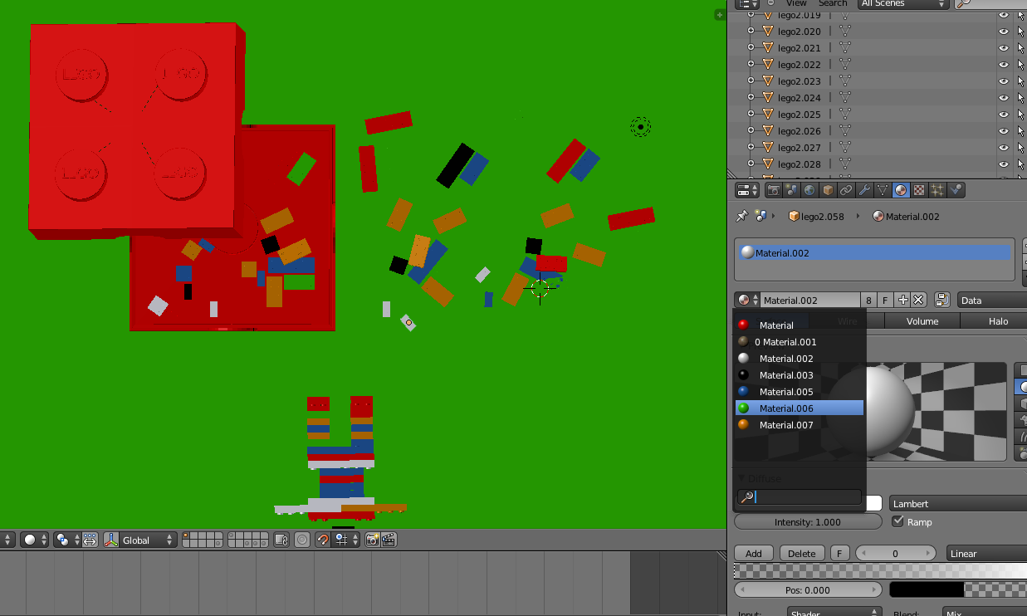The width and height of the screenshot is (1027, 616).
Task: Click the OpenGL render animation clapper icon
Action: tap(388, 540)
